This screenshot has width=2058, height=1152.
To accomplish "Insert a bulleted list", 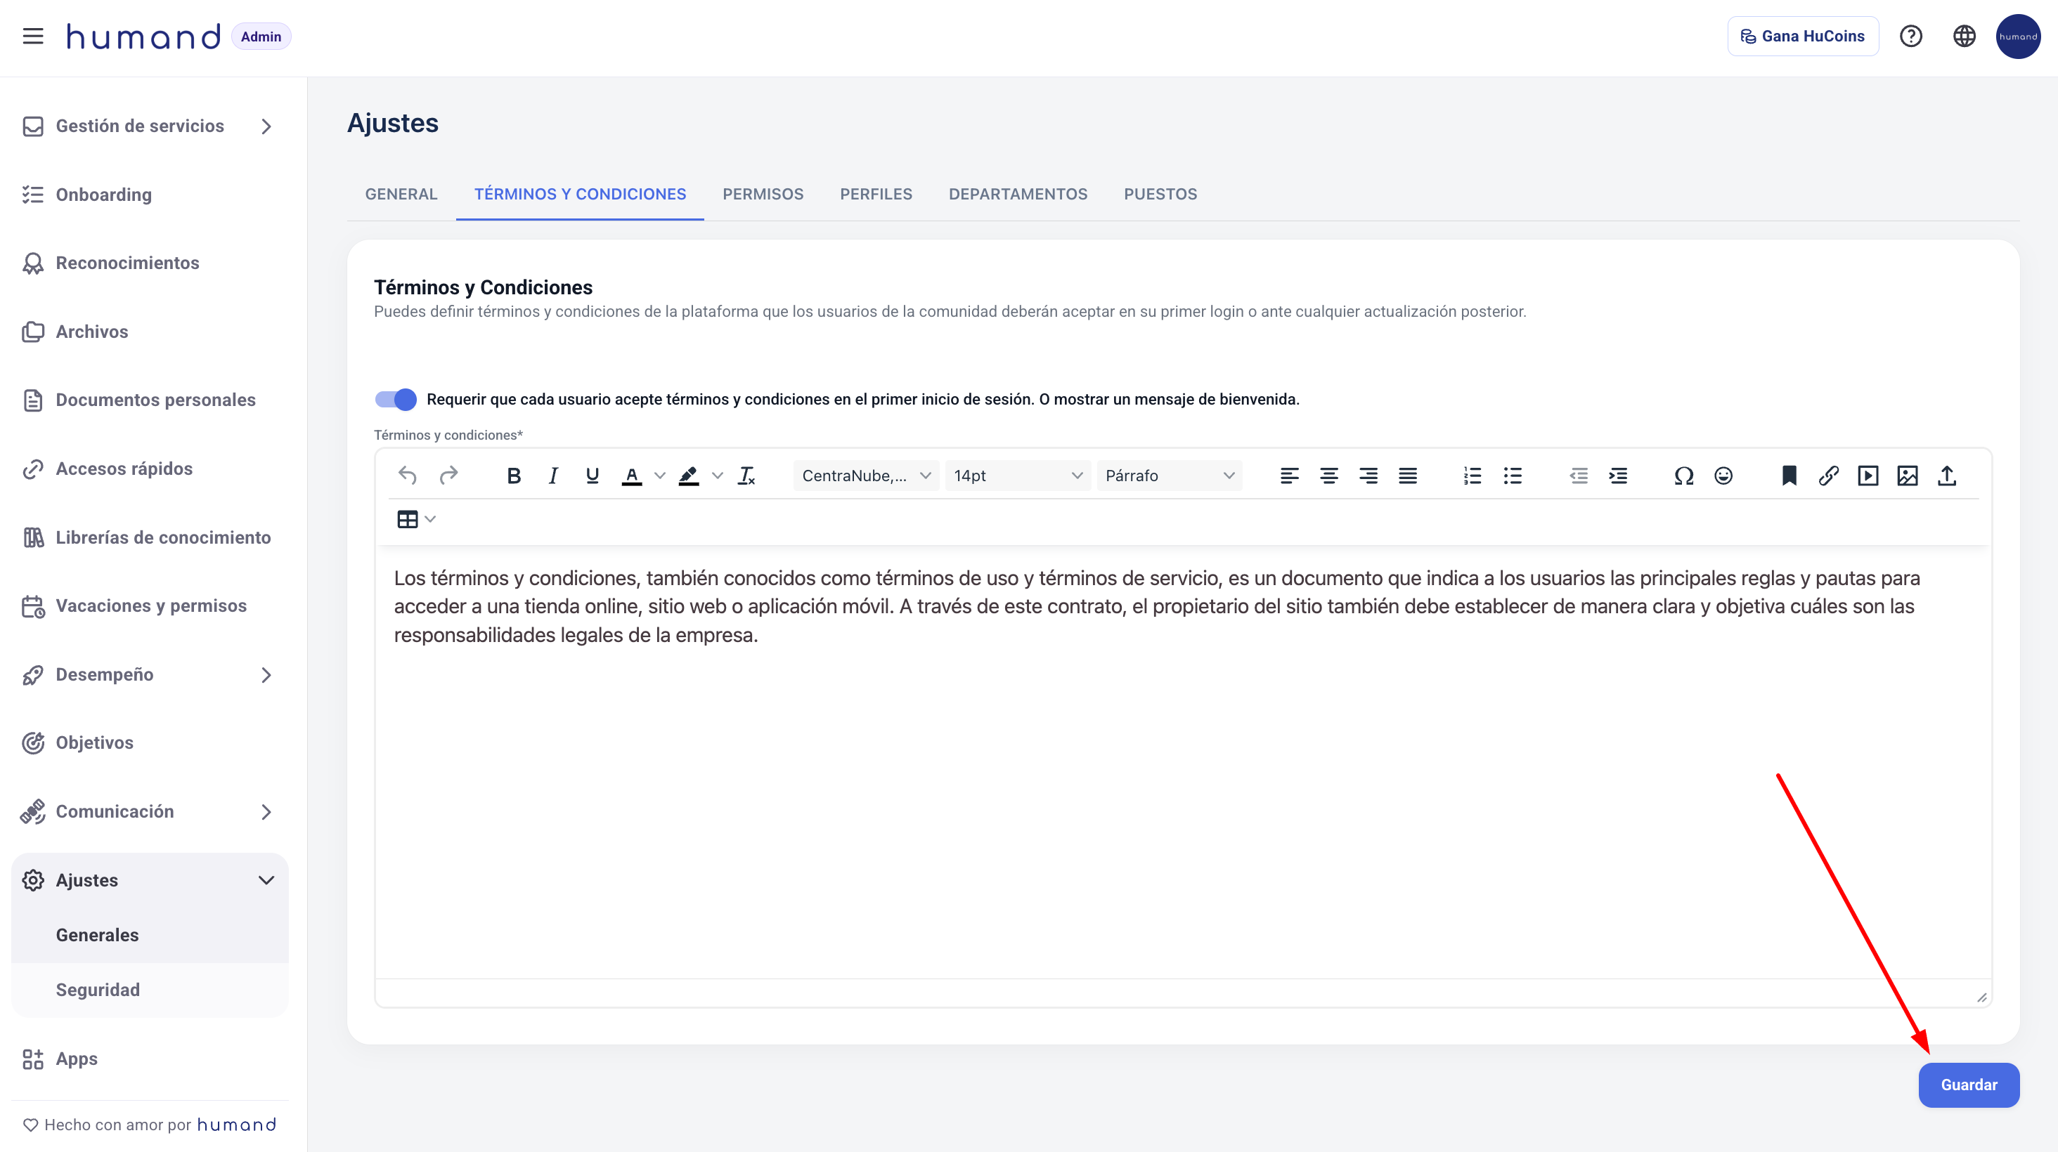I will tap(1513, 476).
